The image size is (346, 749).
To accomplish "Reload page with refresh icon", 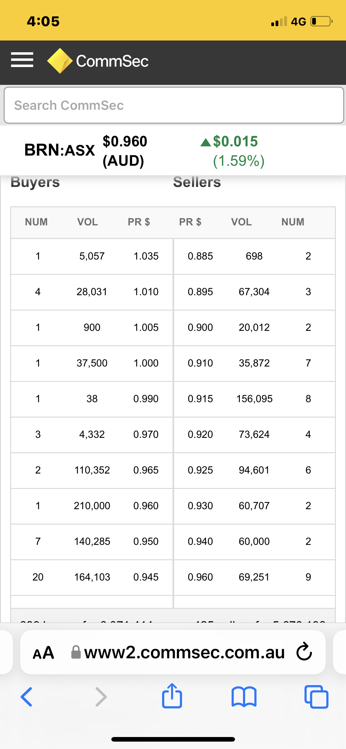I will click(x=304, y=652).
